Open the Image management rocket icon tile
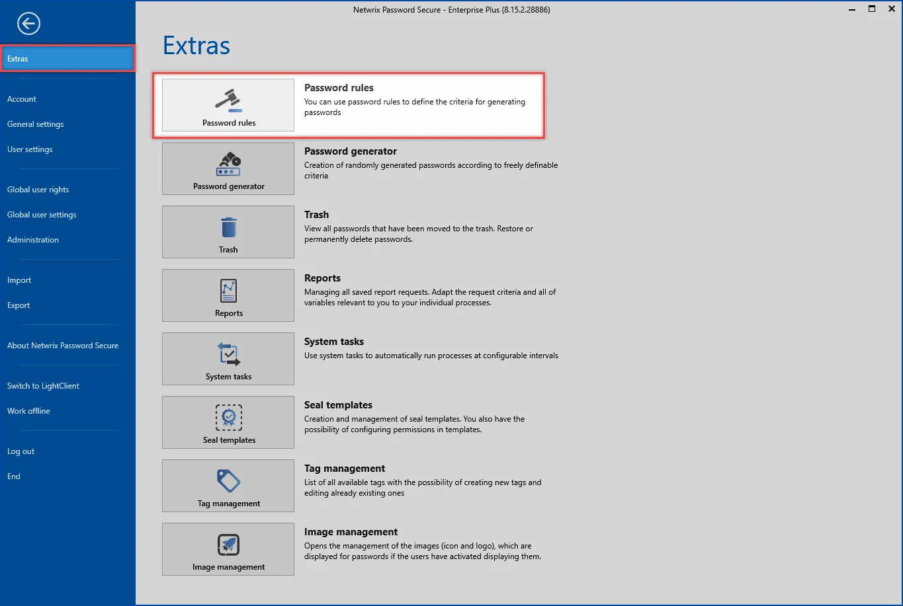The width and height of the screenshot is (903, 606). click(228, 549)
